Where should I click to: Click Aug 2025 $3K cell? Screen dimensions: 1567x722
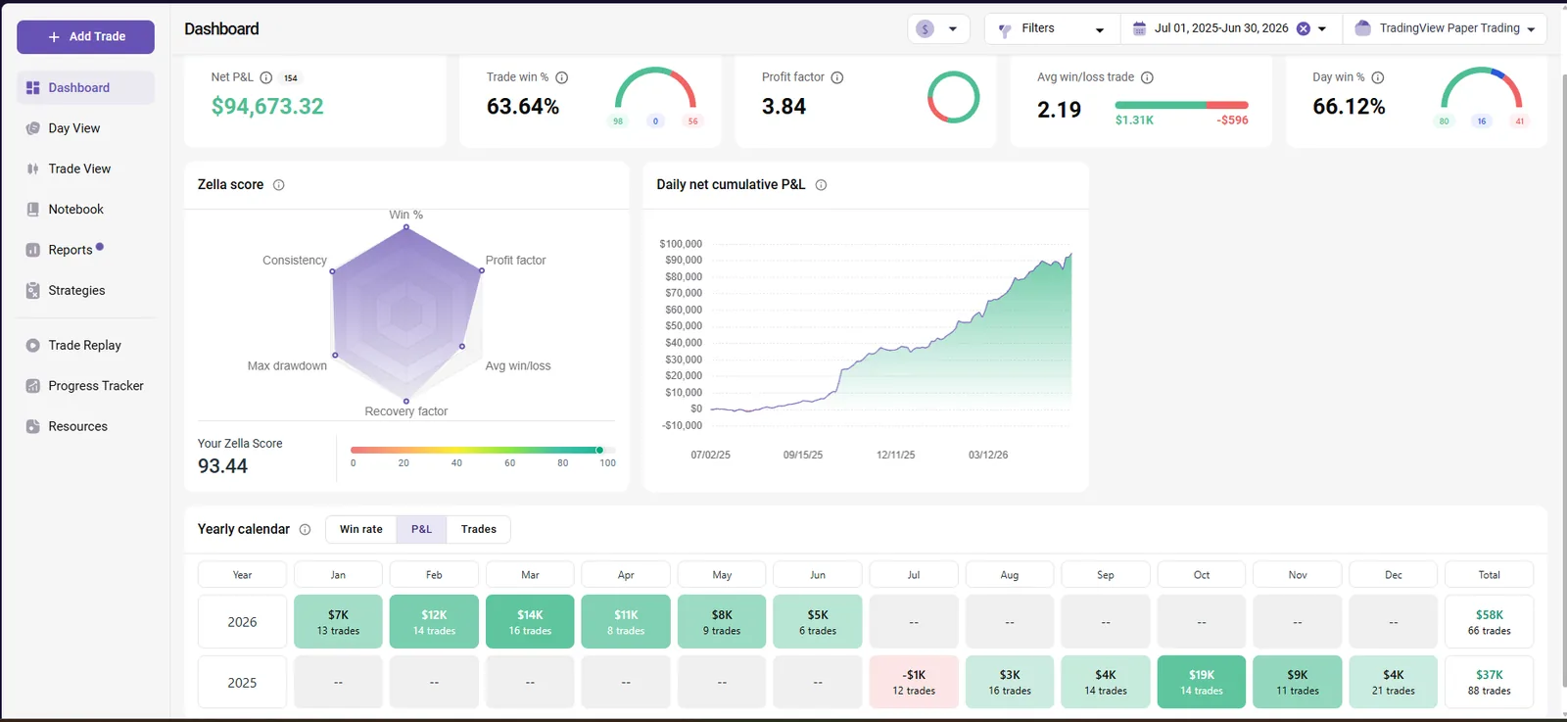pyautogui.click(x=1010, y=682)
